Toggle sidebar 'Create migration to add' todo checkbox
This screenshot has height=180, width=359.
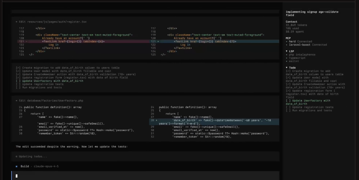(x=288, y=71)
